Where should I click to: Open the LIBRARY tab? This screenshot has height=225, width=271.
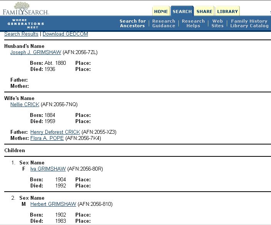click(x=228, y=11)
